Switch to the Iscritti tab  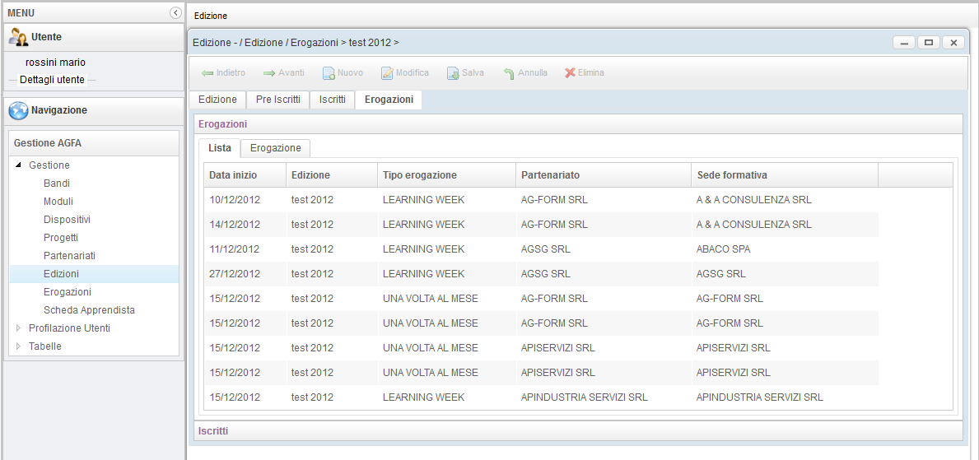coord(332,100)
